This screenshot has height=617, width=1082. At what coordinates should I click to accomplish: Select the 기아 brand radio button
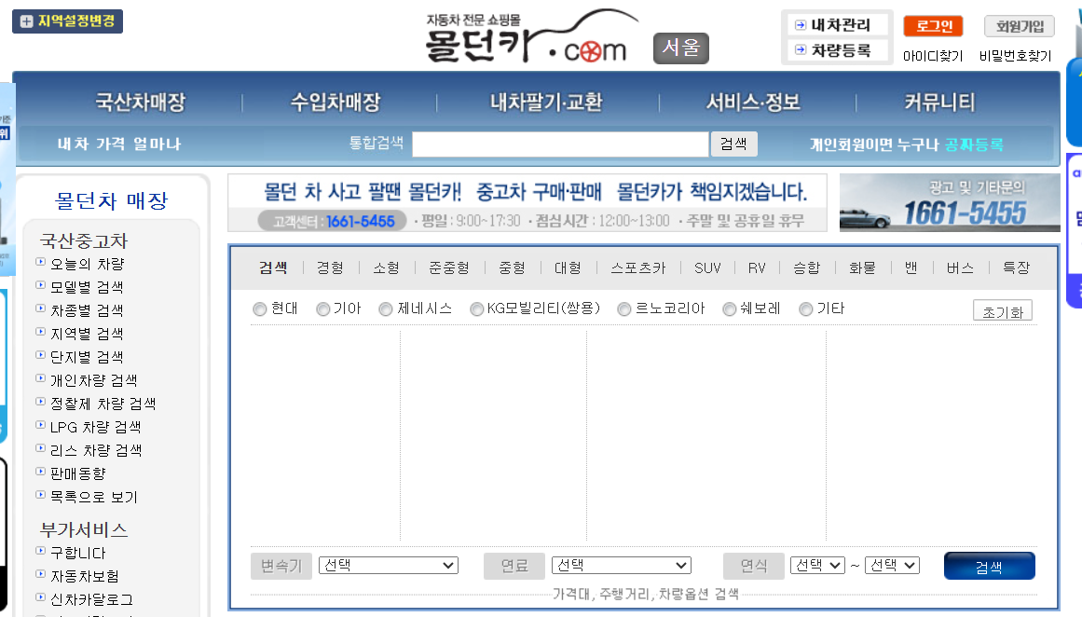pyautogui.click(x=323, y=309)
